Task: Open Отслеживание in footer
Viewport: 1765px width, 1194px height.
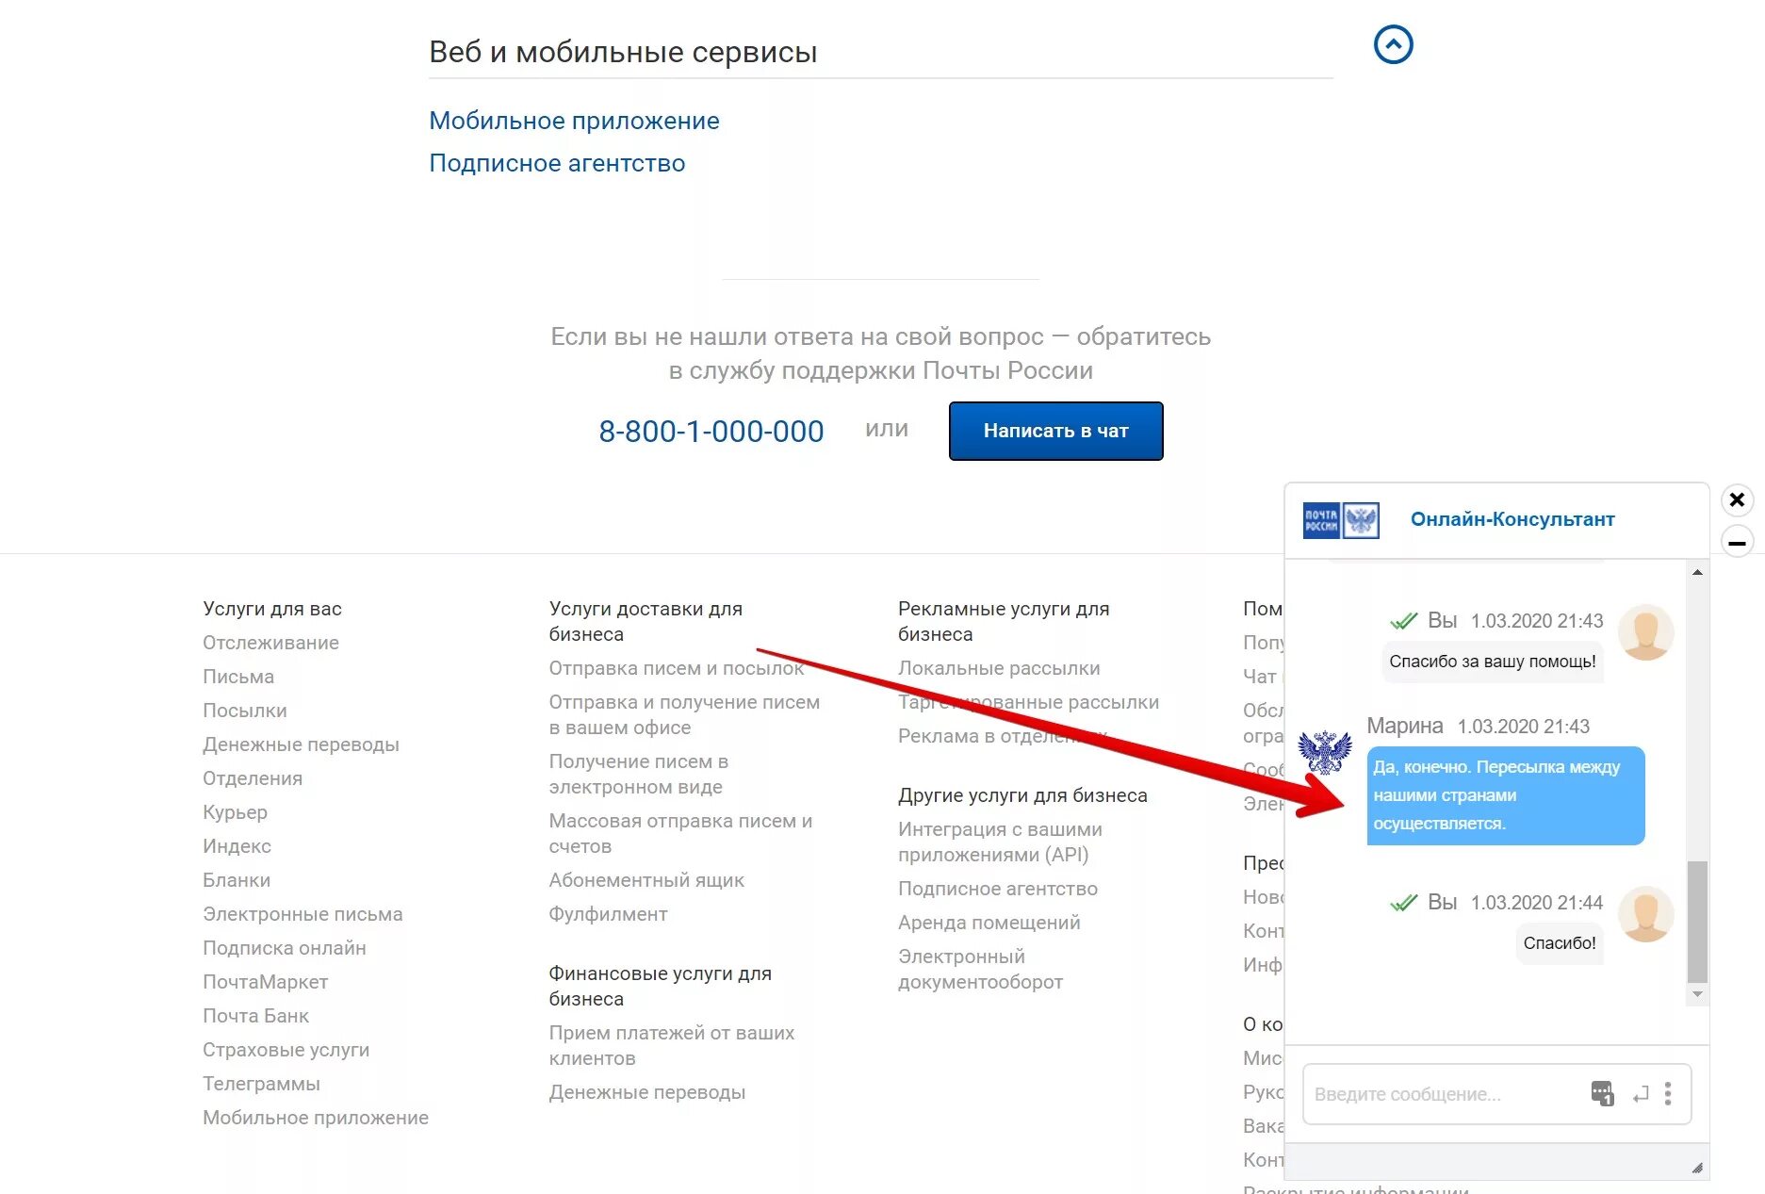Action: coord(270,643)
